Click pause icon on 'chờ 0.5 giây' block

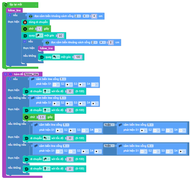click(x=26, y=117)
